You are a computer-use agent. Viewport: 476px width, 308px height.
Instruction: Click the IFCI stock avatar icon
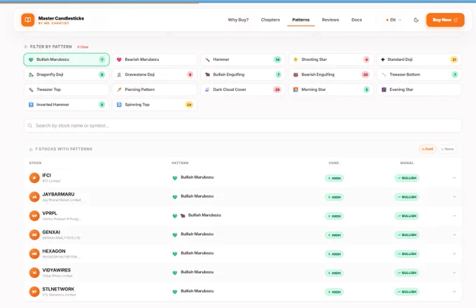point(34,178)
